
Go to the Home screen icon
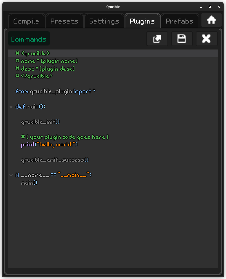pos(211,20)
